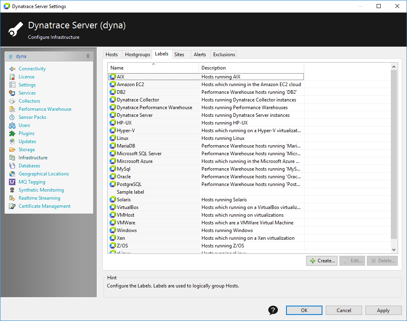Click the Plugins puzzle piece icon
The image size is (407, 321).
(x=12, y=133)
